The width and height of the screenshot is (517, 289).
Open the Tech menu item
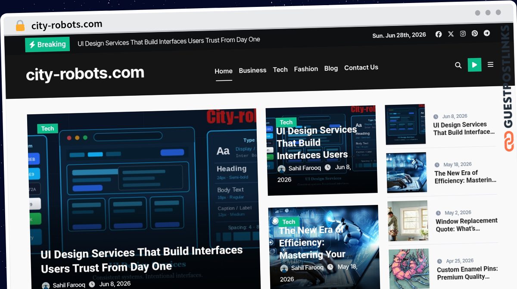tap(280, 69)
